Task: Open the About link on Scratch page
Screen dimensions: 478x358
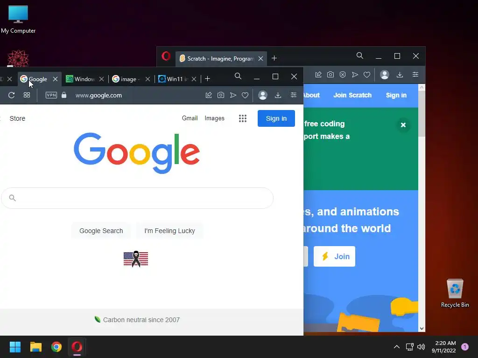Action: coord(311,95)
